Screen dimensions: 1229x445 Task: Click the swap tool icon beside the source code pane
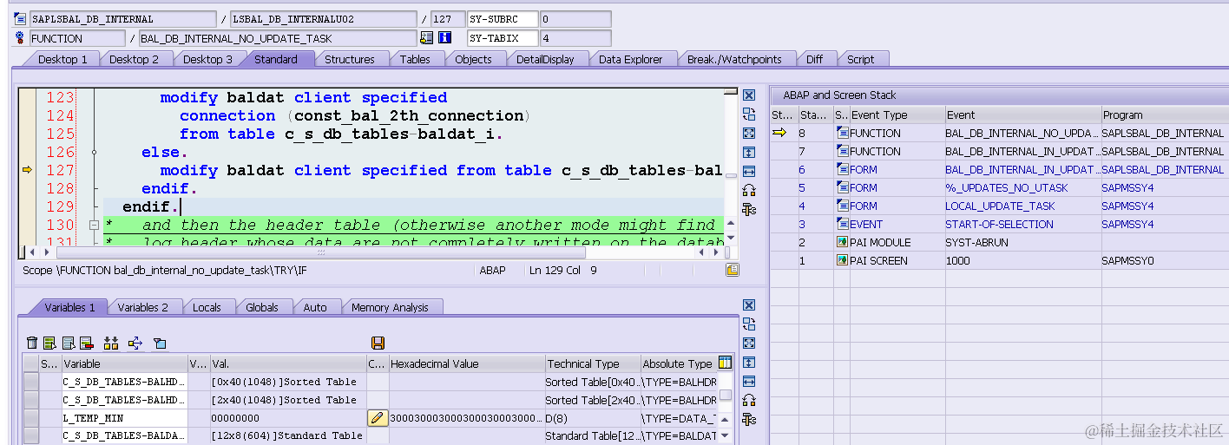coord(749,115)
